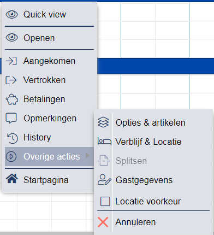214x235 pixels.
Task: Click the arrival arrow icon for Aangekomen
Action: 11,61
